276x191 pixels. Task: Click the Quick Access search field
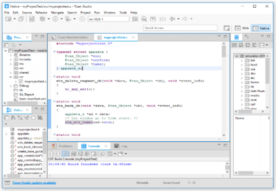[x=180, y=28]
